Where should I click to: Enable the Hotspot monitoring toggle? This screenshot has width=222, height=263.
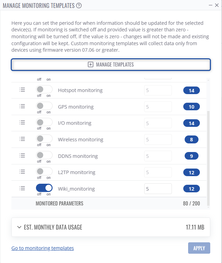(44, 90)
